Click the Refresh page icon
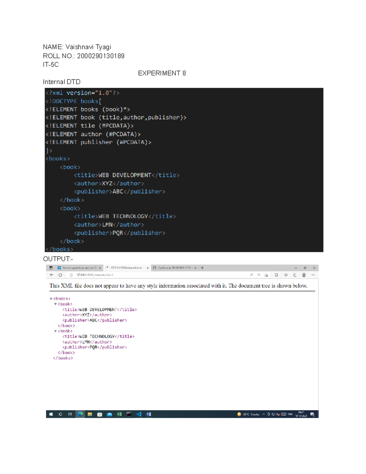Viewport: 366px width, 474px height. tap(60, 275)
